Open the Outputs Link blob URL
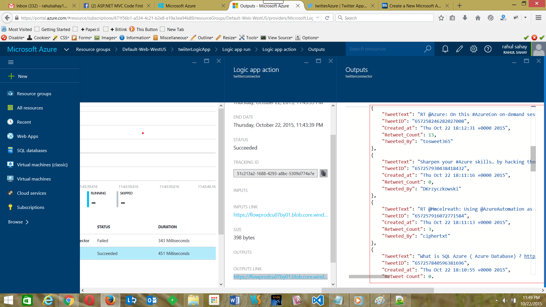 point(280,277)
